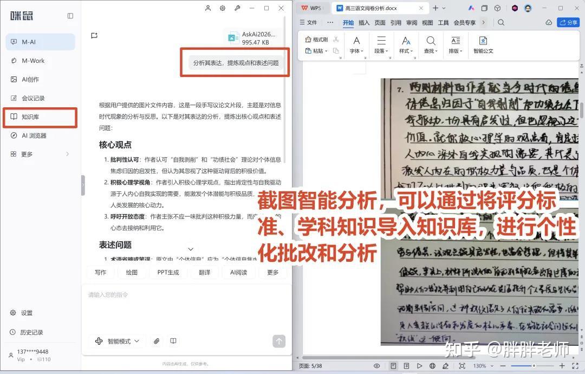
Task: Open Mishu top settings gear
Action: click(x=223, y=8)
